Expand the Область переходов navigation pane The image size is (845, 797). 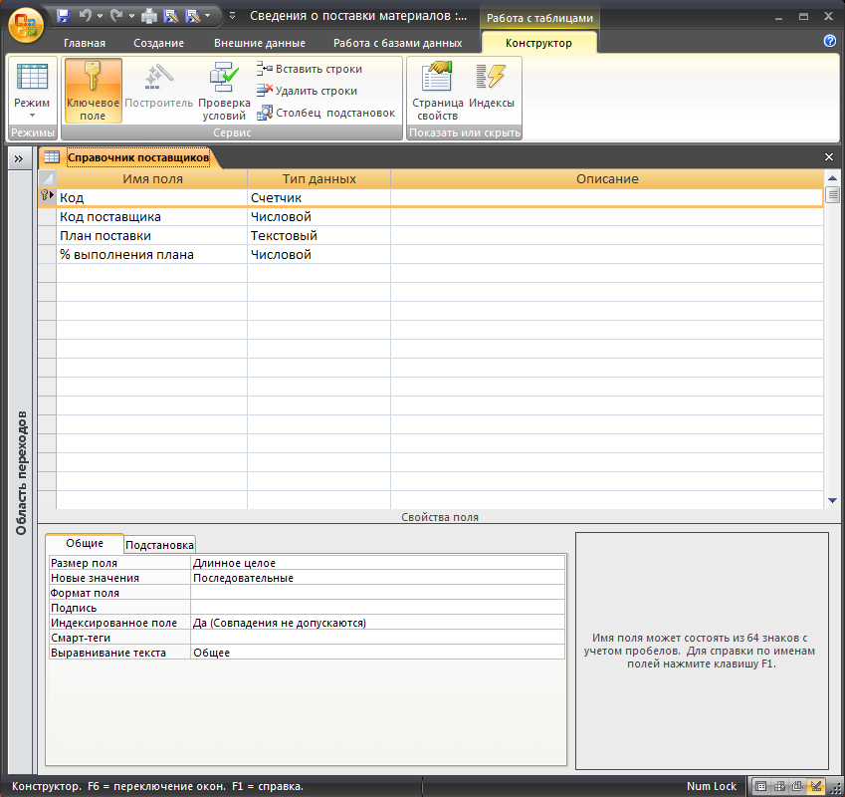click(x=18, y=157)
